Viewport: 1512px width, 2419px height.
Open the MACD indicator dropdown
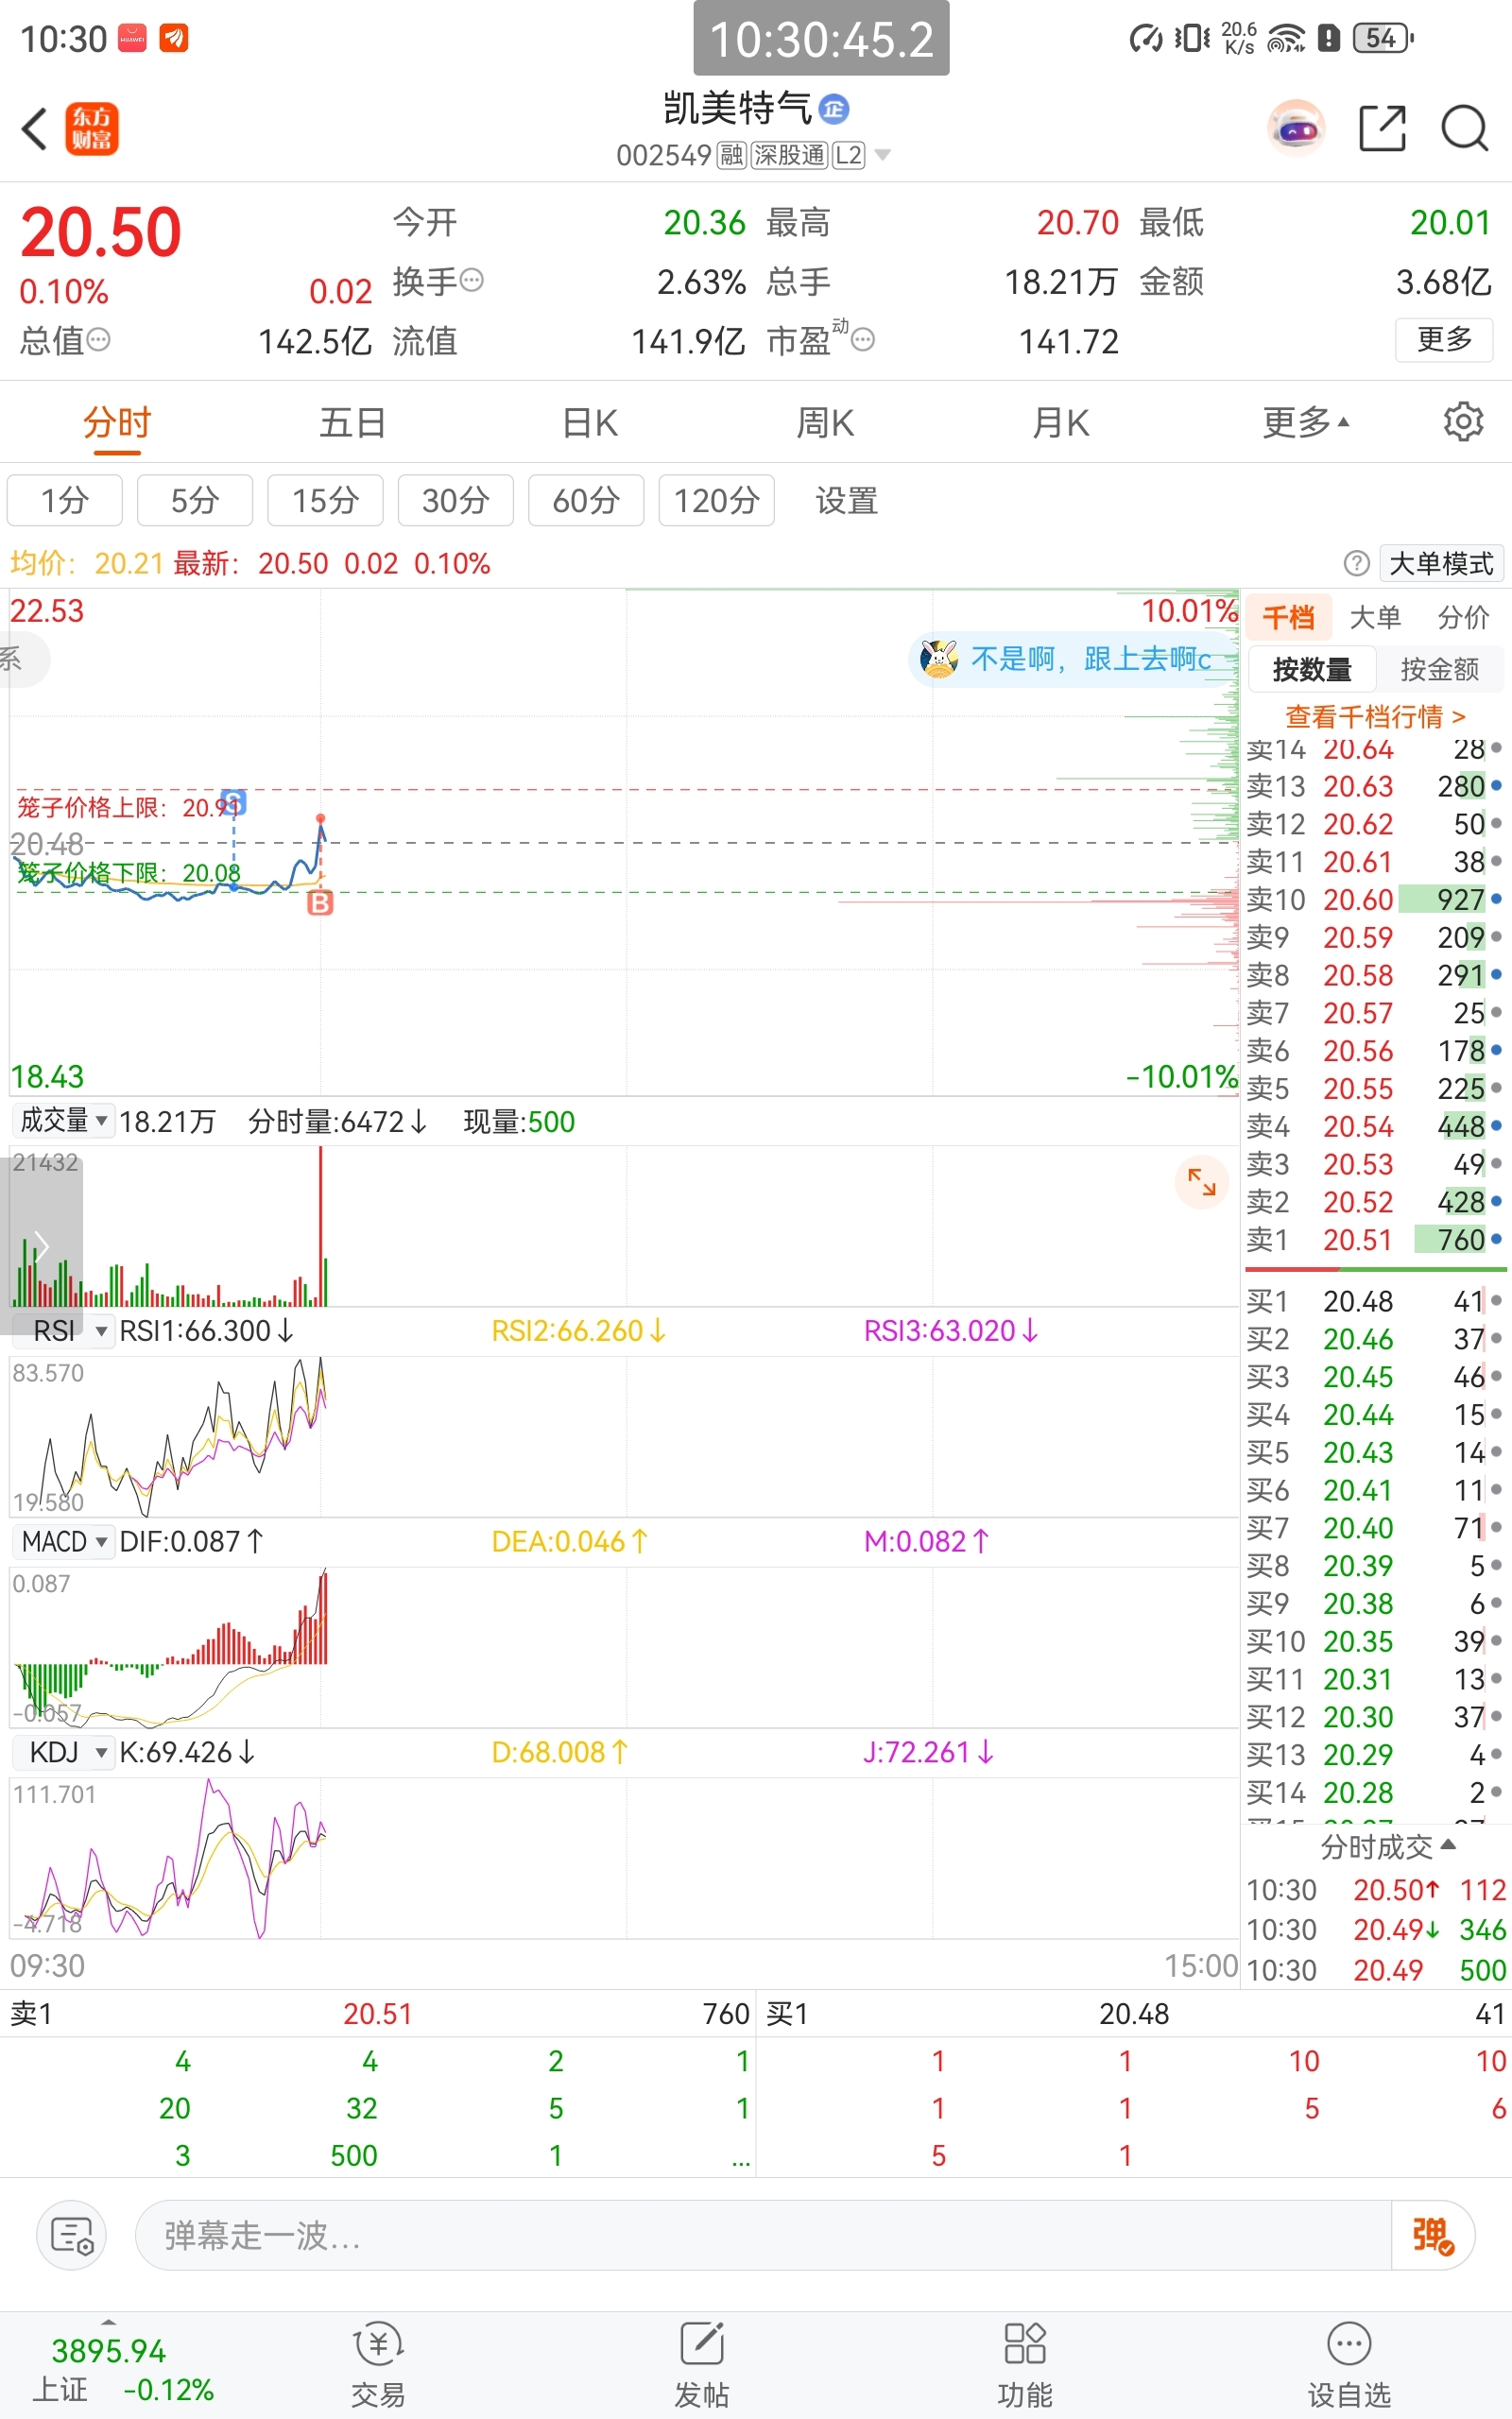(62, 1540)
